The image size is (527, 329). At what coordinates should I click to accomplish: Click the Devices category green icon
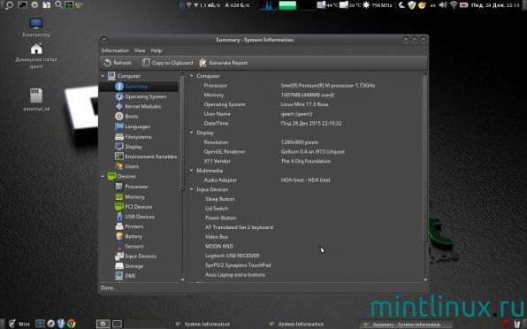(x=111, y=176)
